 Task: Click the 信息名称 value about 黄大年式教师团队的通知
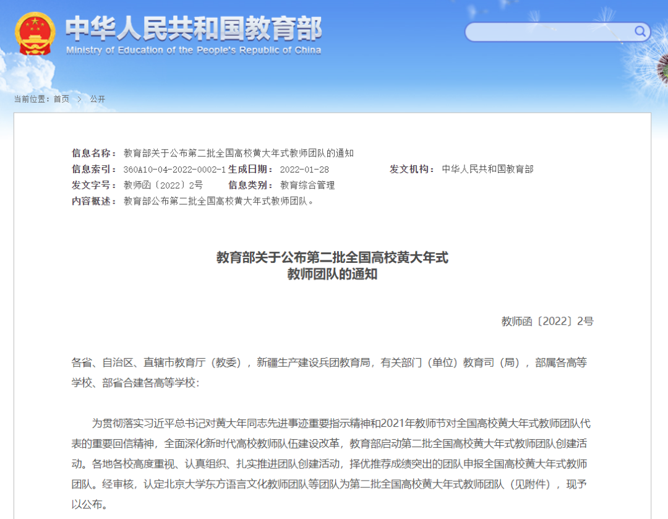(239, 153)
